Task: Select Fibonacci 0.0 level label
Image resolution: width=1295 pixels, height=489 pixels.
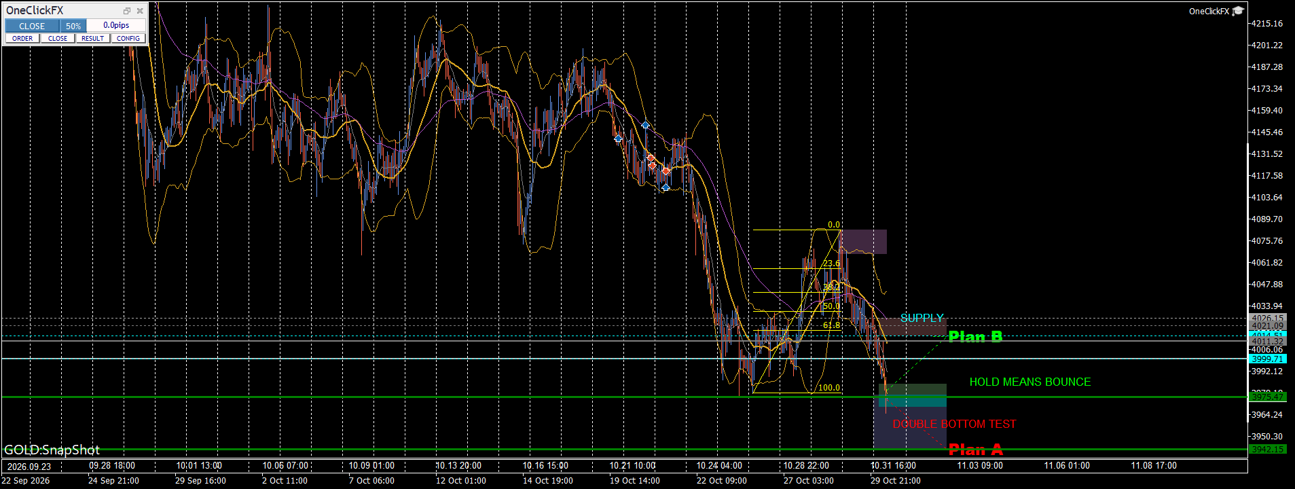Action: [833, 225]
